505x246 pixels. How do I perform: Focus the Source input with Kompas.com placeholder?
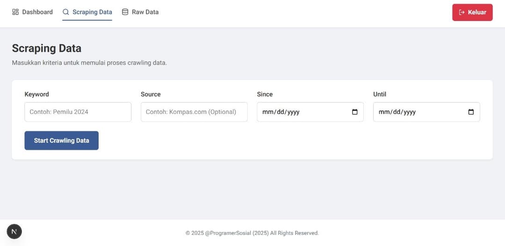pyautogui.click(x=194, y=112)
